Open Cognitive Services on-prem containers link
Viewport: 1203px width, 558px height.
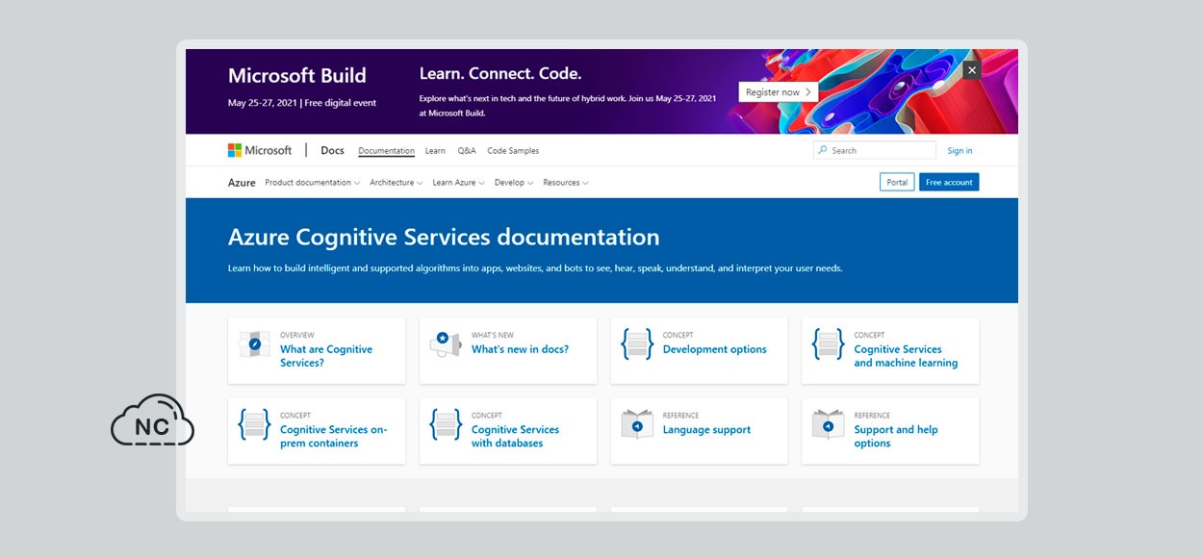[x=334, y=437]
